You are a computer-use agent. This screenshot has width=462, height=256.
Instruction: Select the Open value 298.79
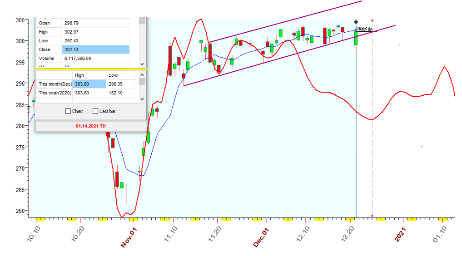tap(95, 23)
